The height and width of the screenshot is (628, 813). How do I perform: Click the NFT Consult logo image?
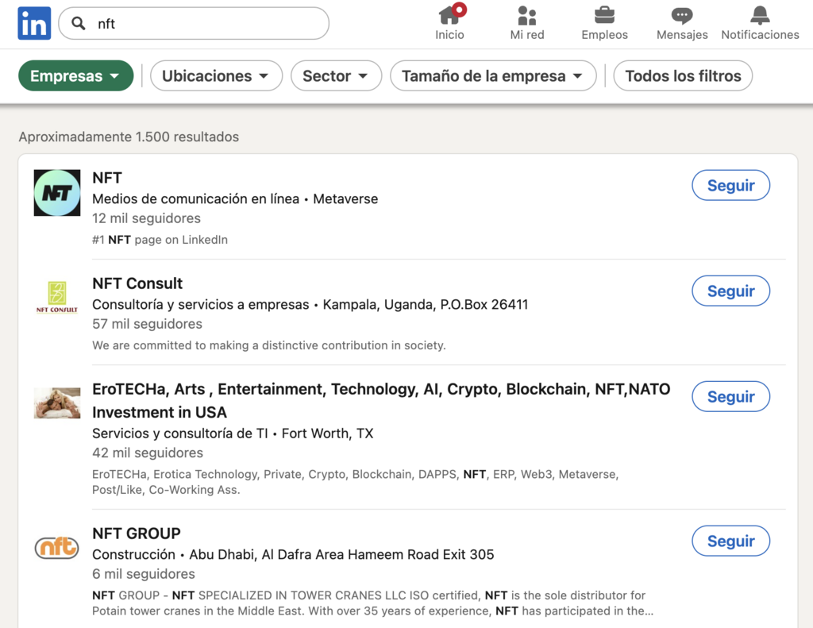pos(56,297)
